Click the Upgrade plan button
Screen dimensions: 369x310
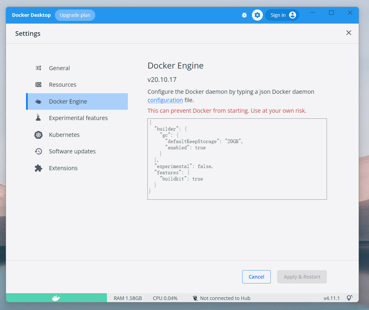pyautogui.click(x=75, y=15)
